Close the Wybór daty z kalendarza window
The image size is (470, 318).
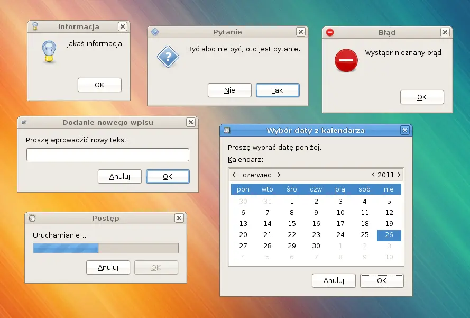click(x=405, y=130)
